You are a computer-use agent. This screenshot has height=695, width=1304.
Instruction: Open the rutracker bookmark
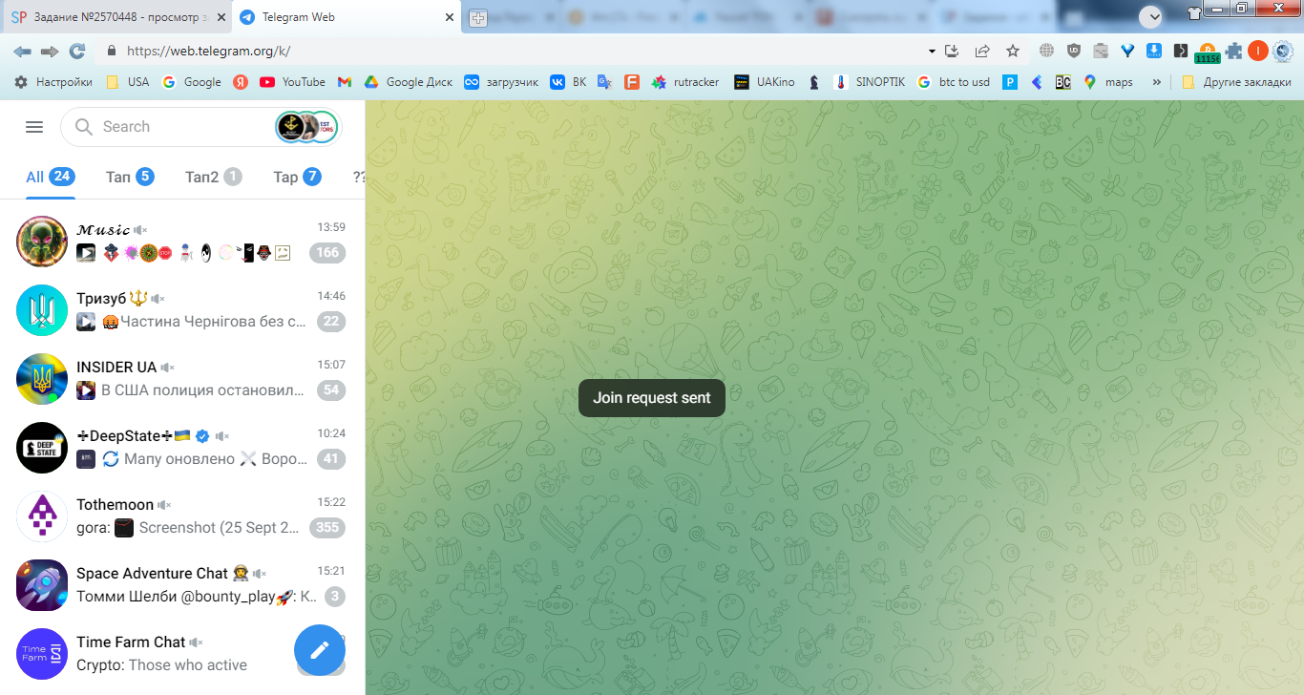[x=685, y=82]
